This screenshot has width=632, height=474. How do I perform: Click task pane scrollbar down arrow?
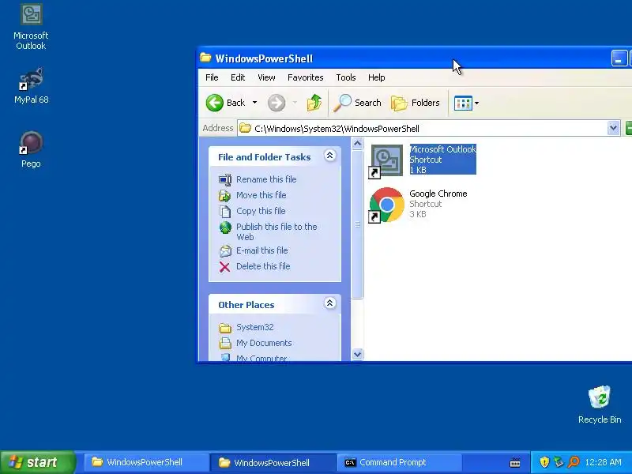[358, 354]
